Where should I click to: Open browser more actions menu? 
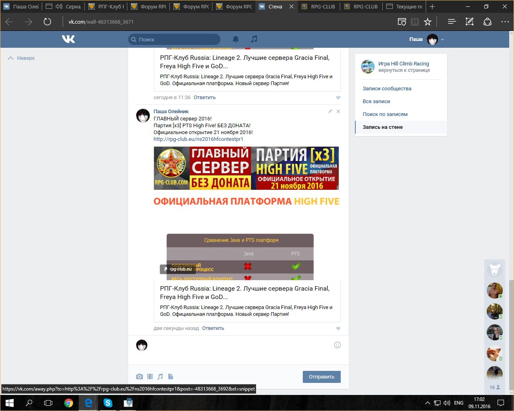[x=505, y=22]
